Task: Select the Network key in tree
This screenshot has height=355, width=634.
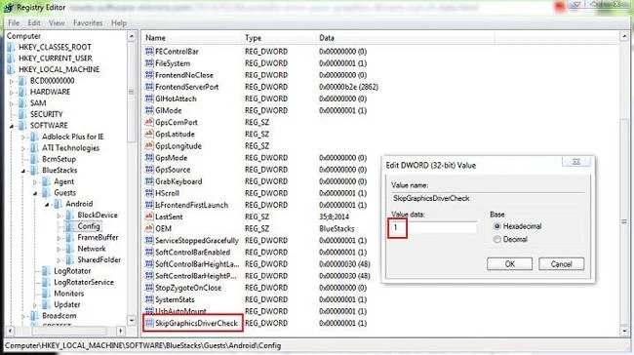Action: [x=92, y=249]
